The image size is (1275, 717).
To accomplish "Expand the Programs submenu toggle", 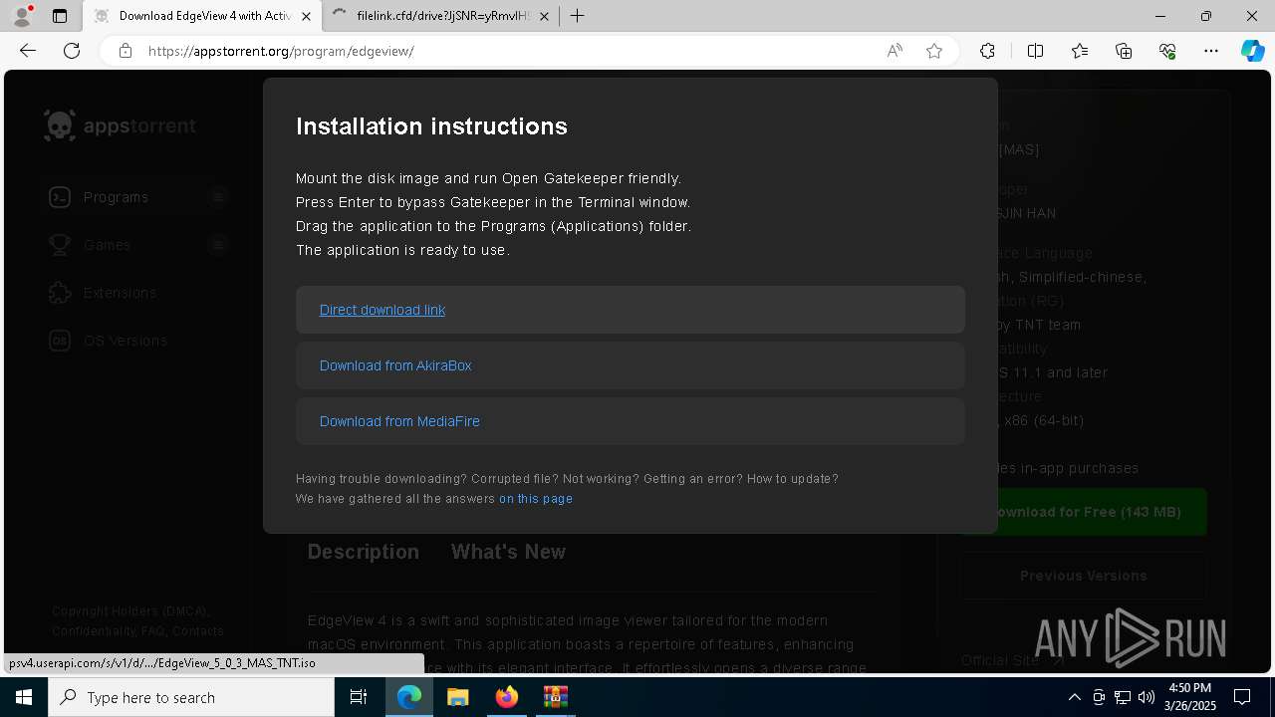I will point(219,197).
